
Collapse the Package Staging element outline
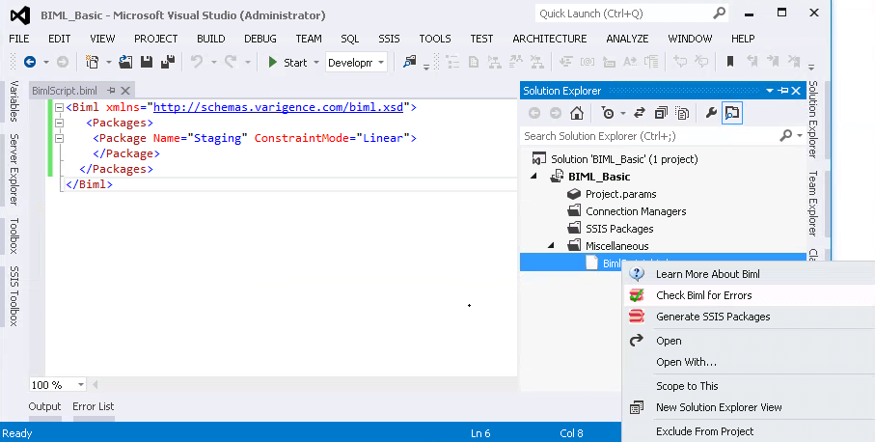(x=59, y=138)
